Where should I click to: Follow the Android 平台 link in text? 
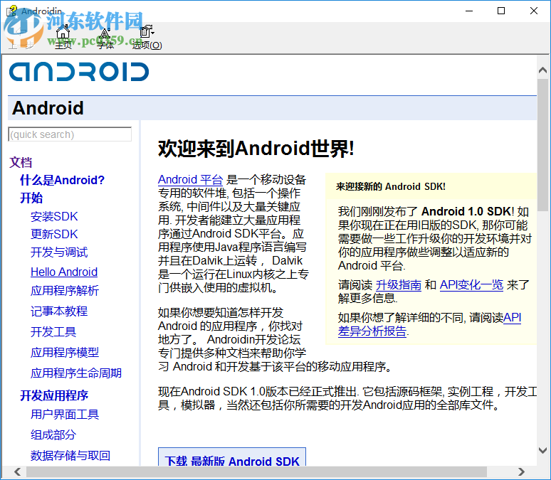(191, 179)
